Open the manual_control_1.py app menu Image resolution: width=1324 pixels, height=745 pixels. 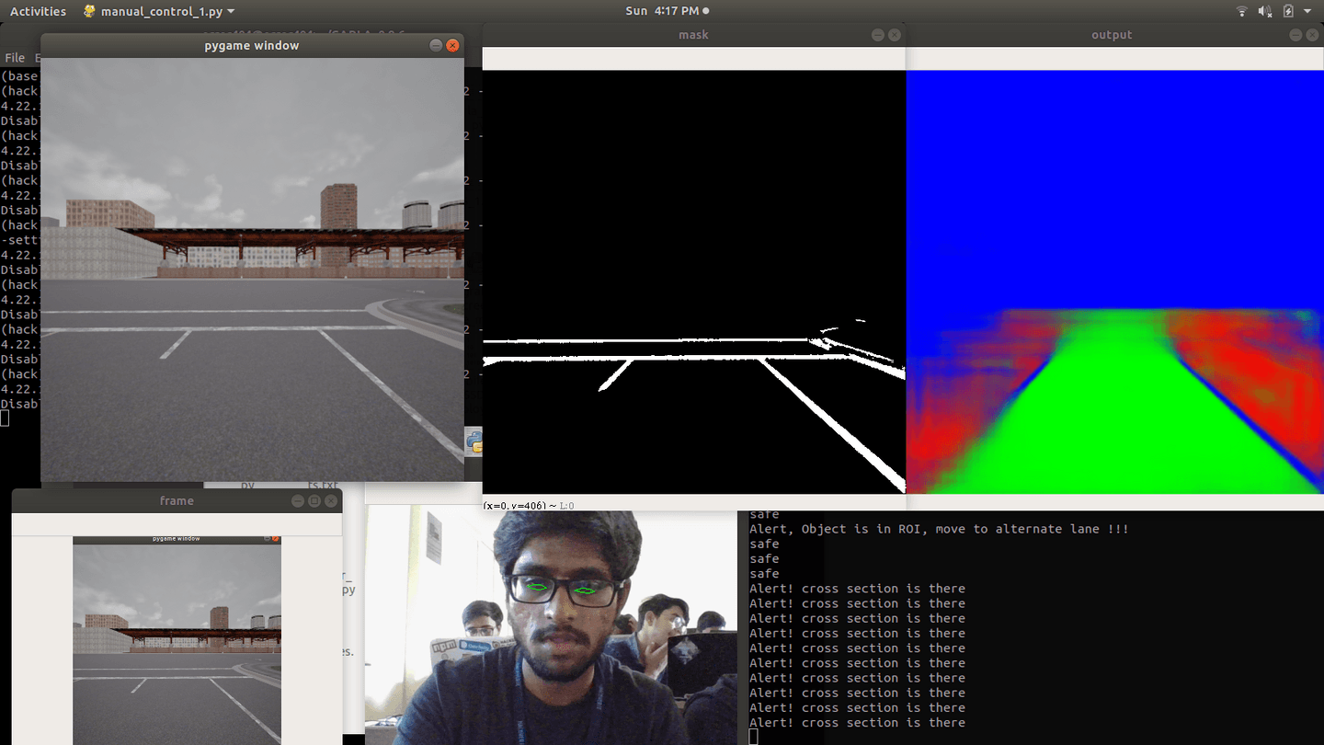pos(157,11)
